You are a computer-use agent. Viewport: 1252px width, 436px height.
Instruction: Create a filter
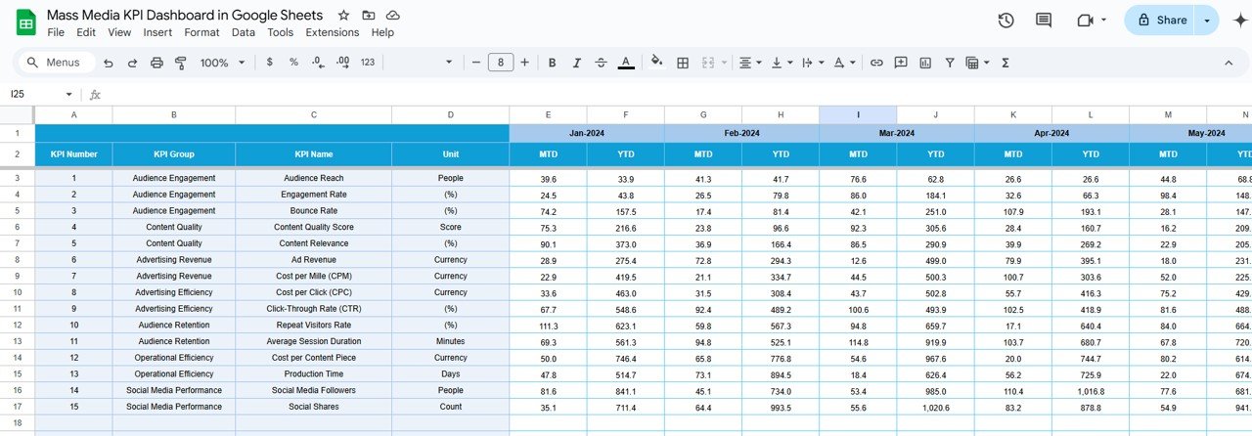[950, 63]
